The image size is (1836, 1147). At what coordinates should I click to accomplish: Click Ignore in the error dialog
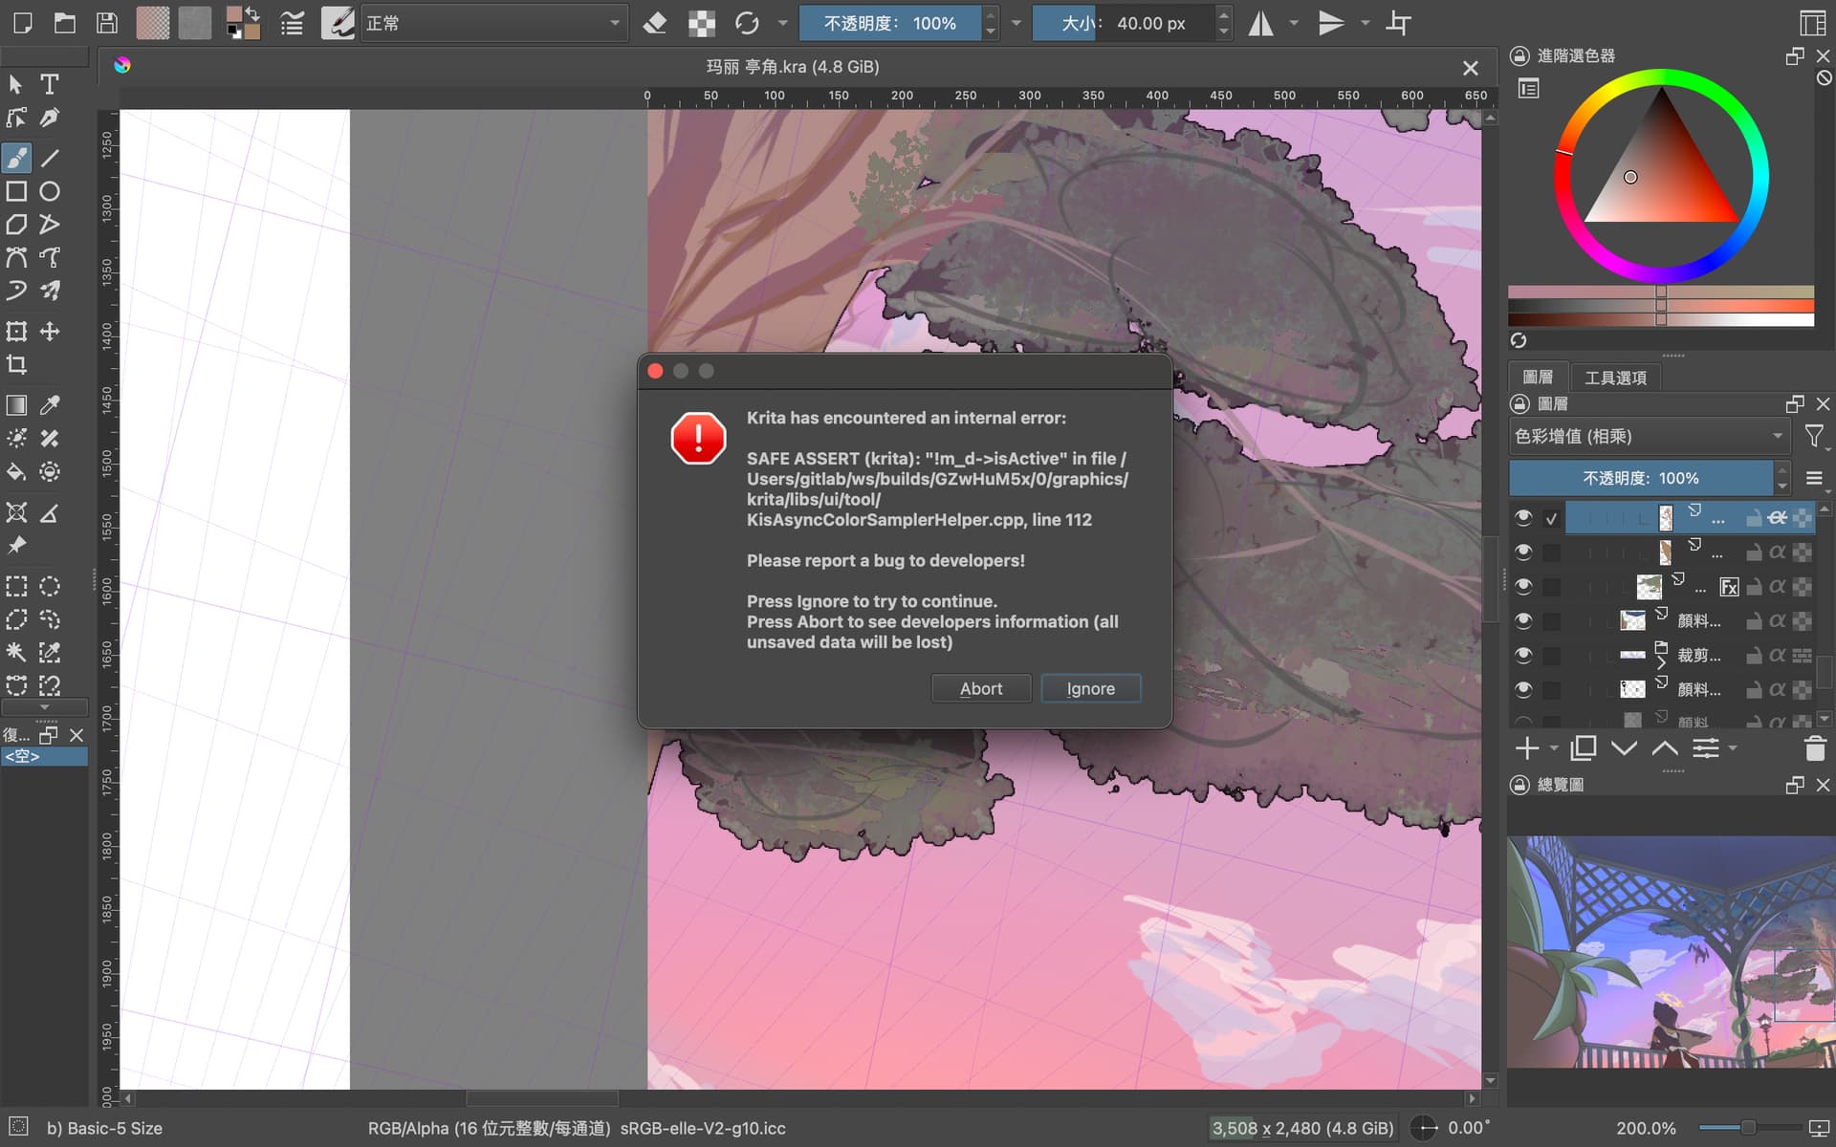[x=1090, y=688]
